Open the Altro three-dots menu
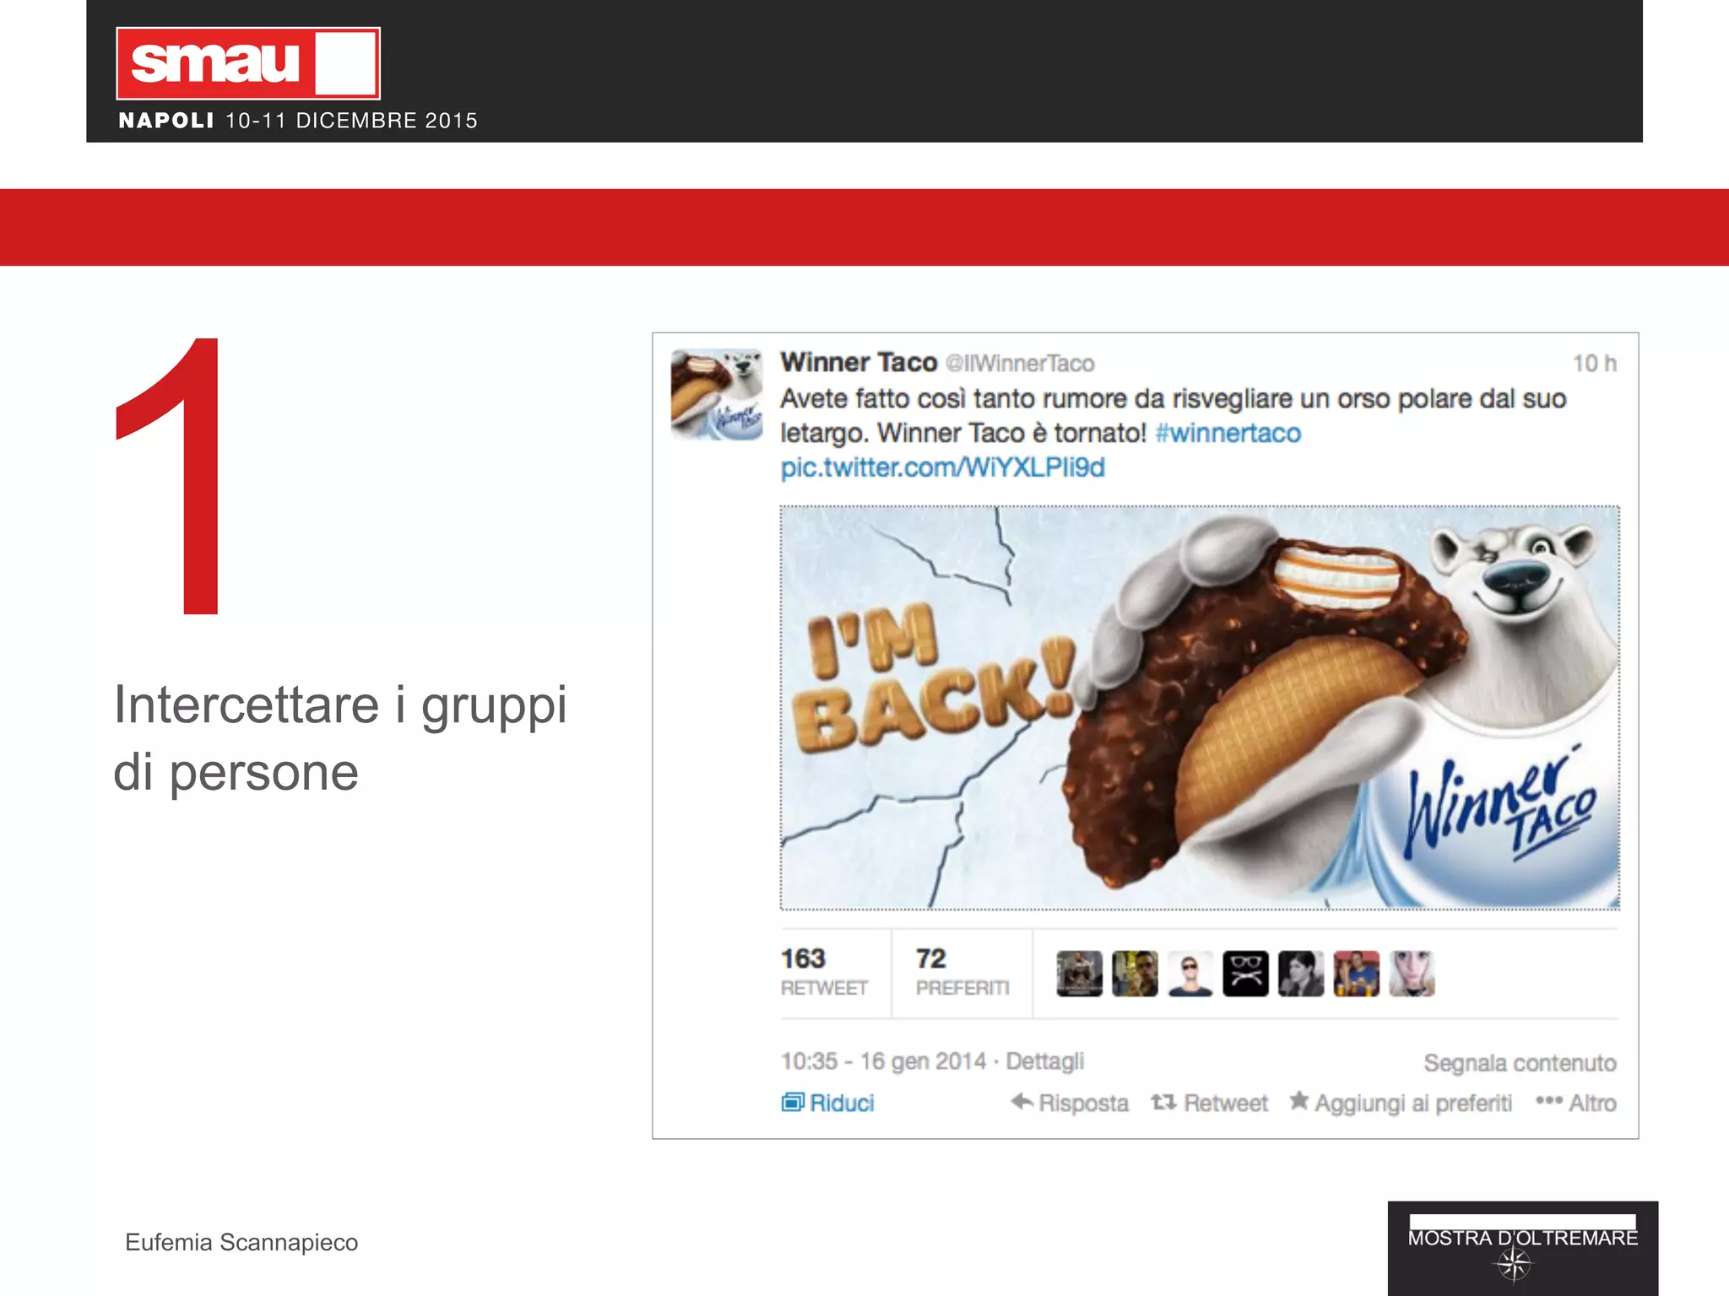 coord(1548,1101)
